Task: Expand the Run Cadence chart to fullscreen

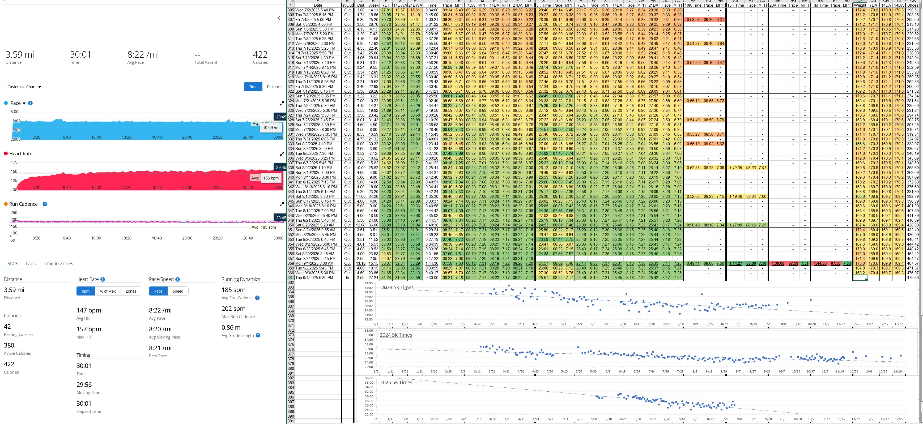Action: click(282, 204)
